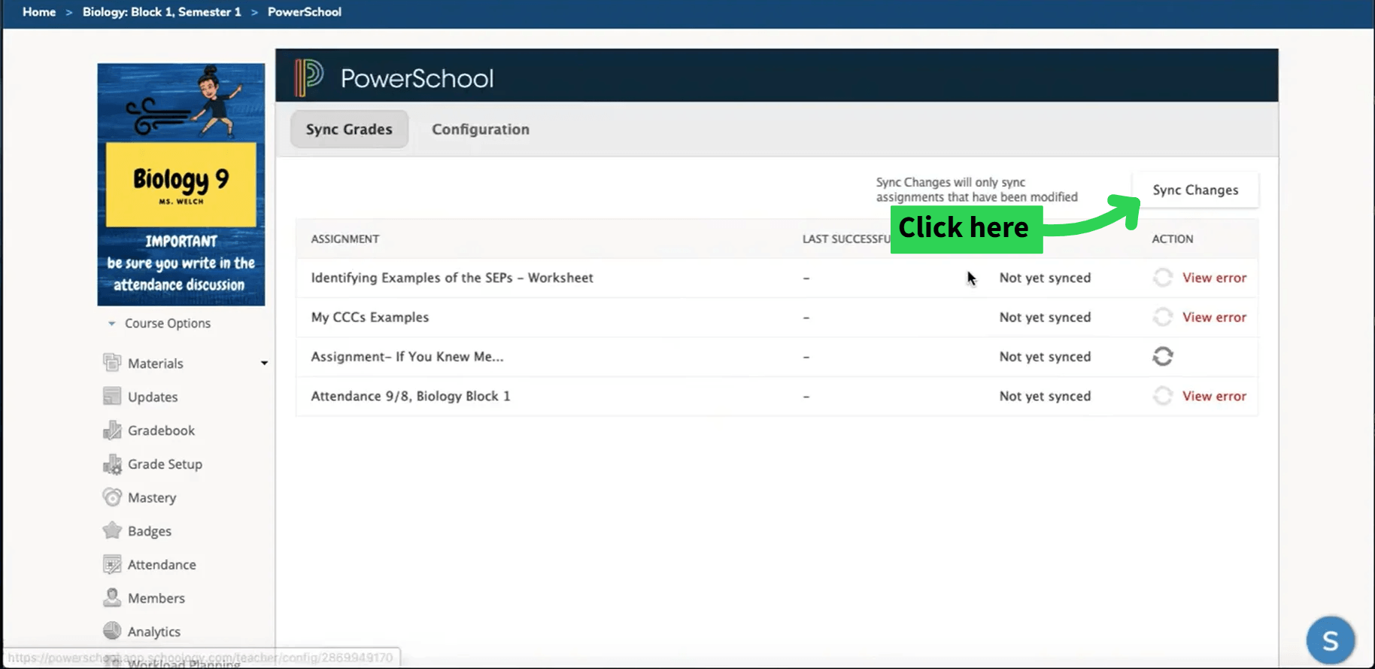Screen dimensions: 1375x669
Task: View error for My CCCs Examples
Action: coord(1214,317)
